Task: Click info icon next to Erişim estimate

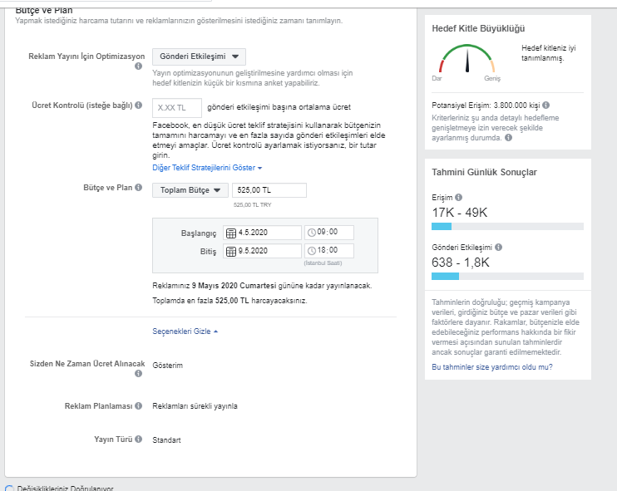Action: point(458,198)
